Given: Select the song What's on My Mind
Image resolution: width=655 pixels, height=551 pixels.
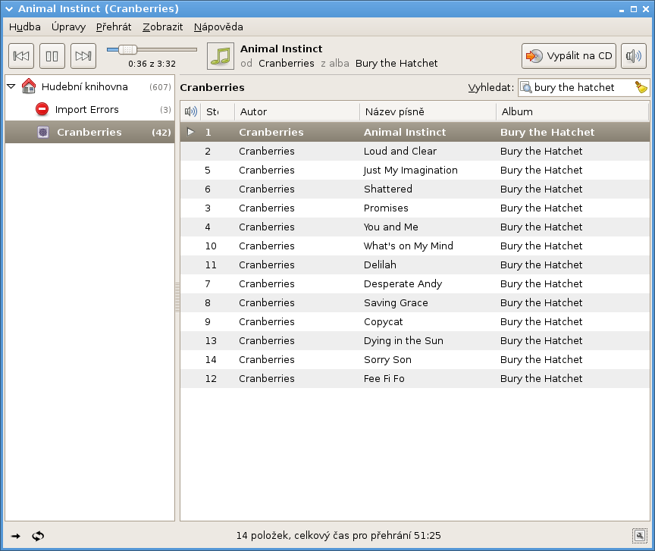Looking at the screenshot, I should [x=415, y=246].
